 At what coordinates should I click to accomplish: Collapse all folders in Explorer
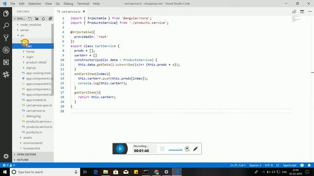coord(50,19)
